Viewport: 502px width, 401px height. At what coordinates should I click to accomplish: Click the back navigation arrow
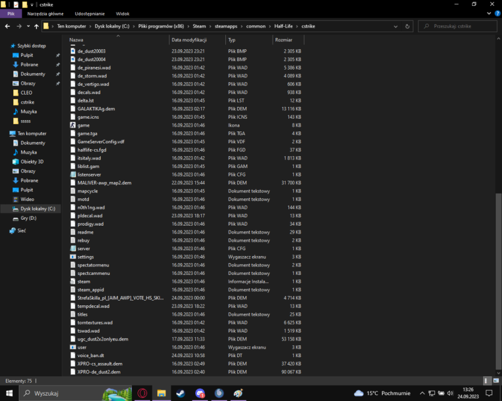click(x=7, y=26)
